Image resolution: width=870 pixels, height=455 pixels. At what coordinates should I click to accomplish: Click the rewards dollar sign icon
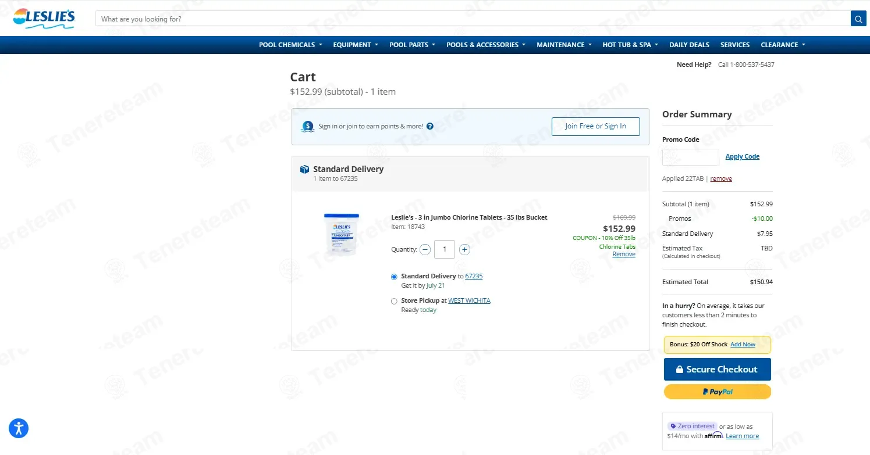pyautogui.click(x=308, y=126)
